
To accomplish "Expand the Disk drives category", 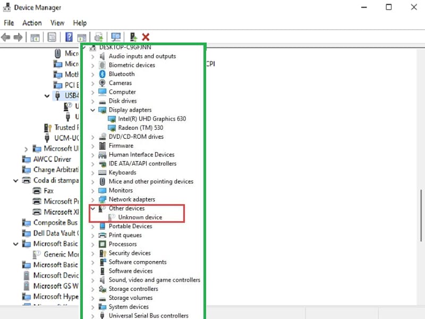I will pos(92,101).
